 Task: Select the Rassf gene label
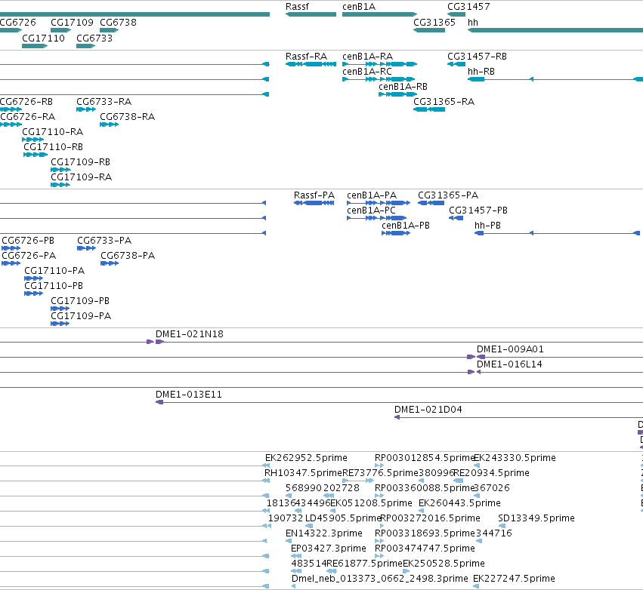coord(297,7)
